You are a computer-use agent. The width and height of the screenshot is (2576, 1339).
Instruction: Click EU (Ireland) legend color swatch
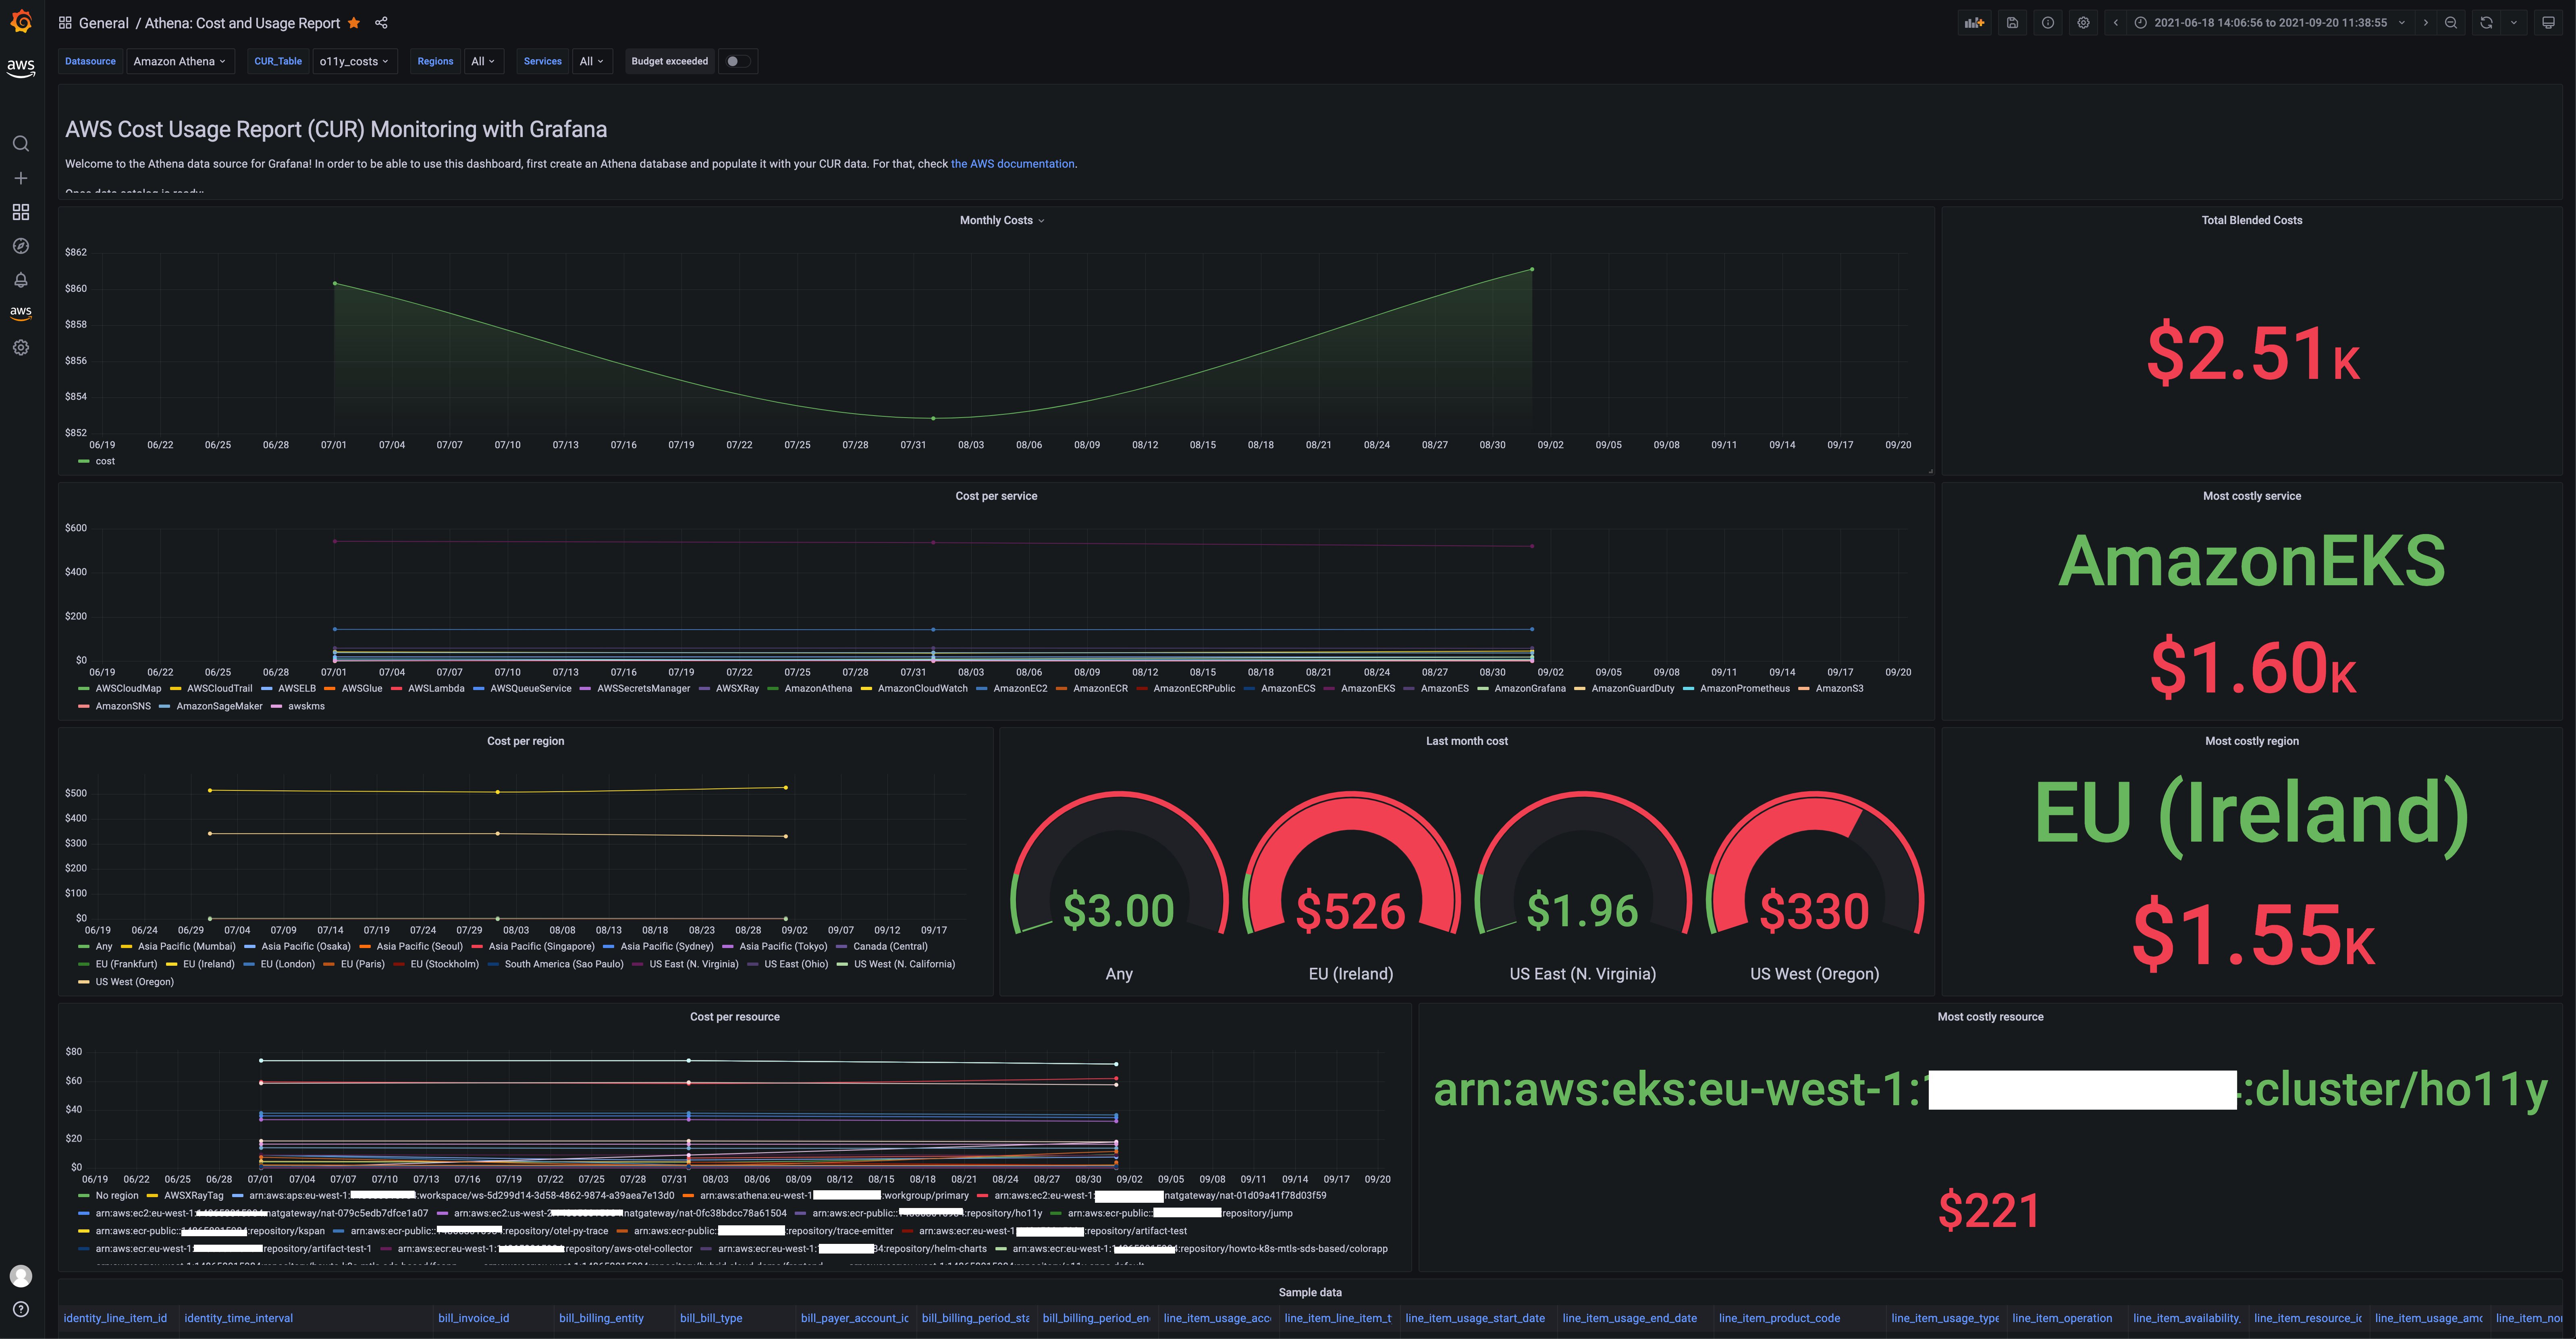(172, 964)
